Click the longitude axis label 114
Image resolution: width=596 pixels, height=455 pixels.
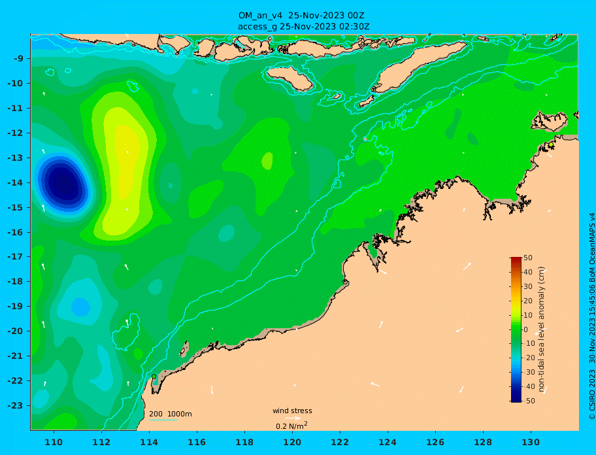149,443
